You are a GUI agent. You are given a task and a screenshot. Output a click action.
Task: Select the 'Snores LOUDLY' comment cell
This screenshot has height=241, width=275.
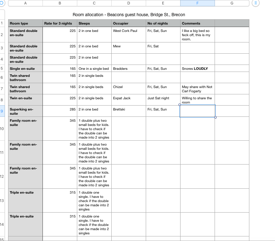click(x=197, y=68)
